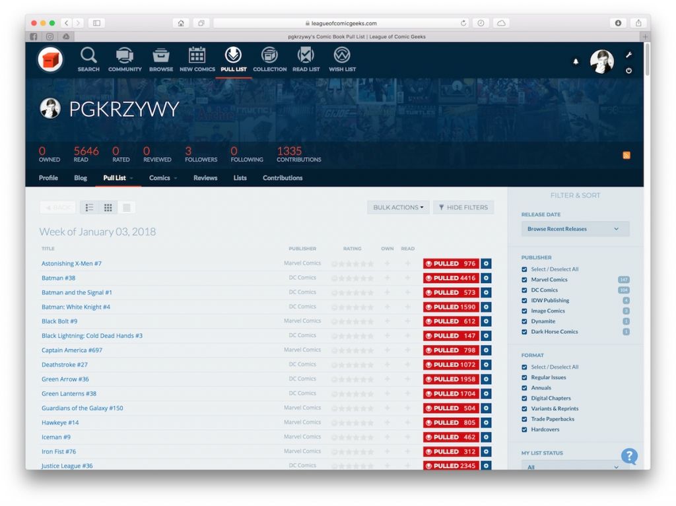The image size is (676, 506).
Task: Click the rating stars for Iceman #9
Action: coord(353,437)
